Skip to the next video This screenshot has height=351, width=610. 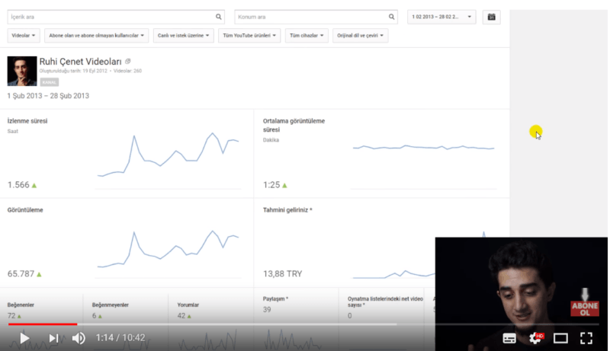click(53, 338)
